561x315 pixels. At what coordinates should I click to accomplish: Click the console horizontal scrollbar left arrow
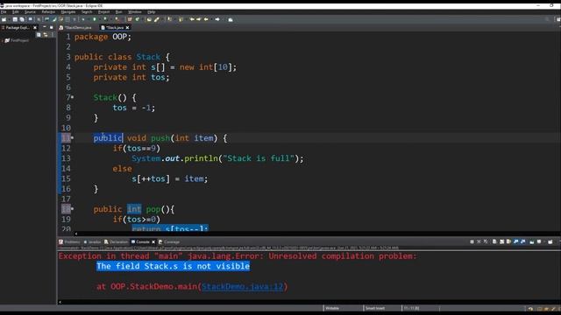tap(60, 302)
